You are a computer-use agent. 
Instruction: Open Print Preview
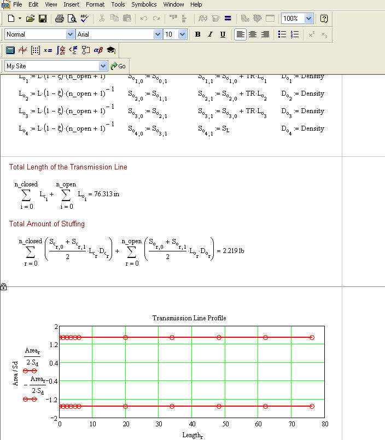pyautogui.click(x=72, y=19)
